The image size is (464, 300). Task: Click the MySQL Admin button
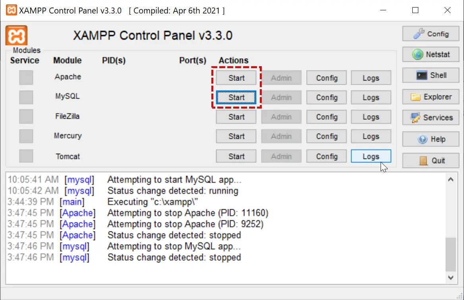(281, 97)
